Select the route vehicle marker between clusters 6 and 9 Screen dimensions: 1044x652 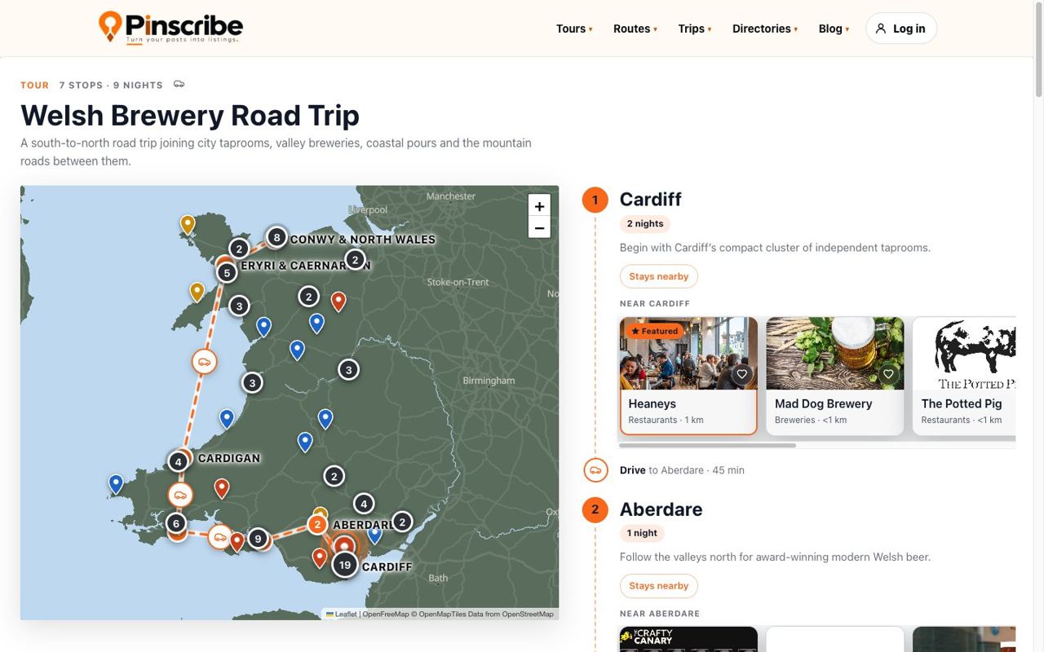click(x=219, y=537)
